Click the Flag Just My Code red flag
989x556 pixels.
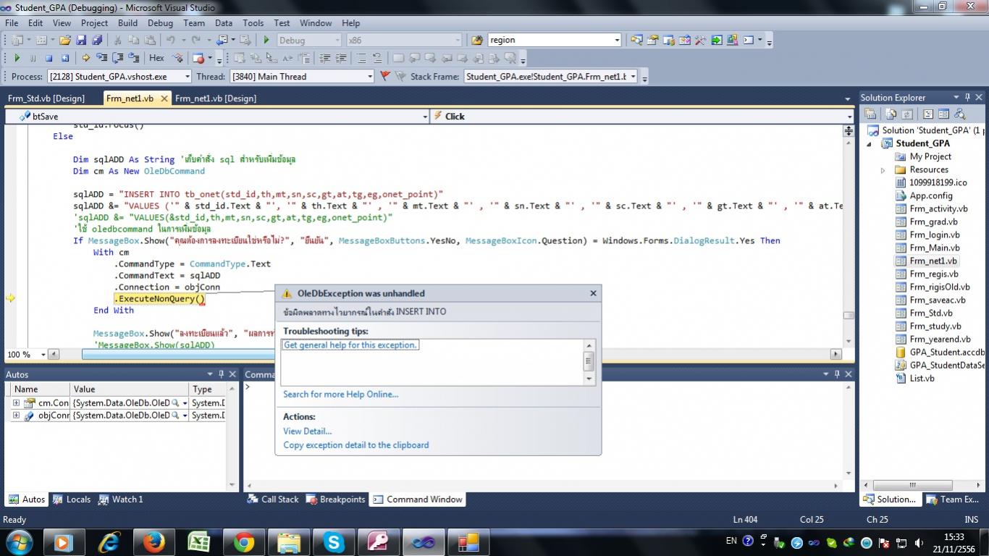[385, 76]
